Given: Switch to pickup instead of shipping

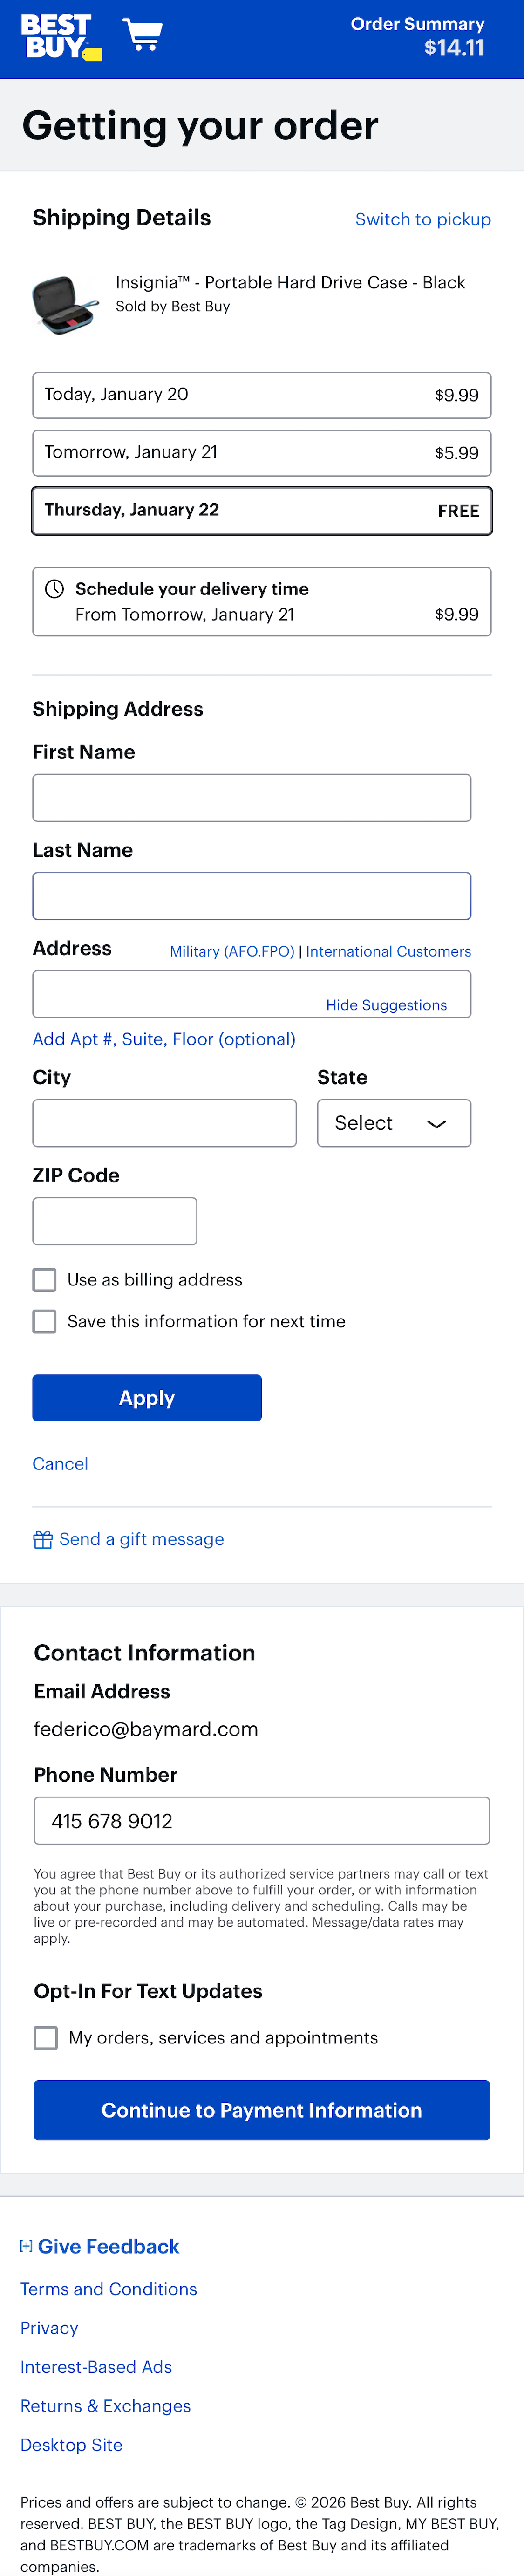Looking at the screenshot, I should 422,219.
